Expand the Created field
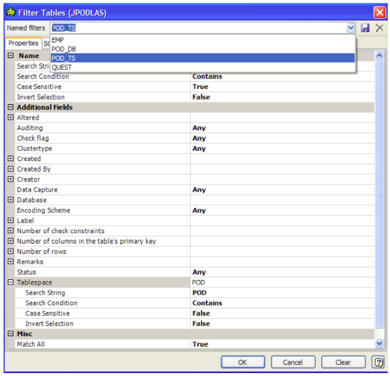Image resolution: width=390 pixels, height=376 pixels. coord(11,159)
